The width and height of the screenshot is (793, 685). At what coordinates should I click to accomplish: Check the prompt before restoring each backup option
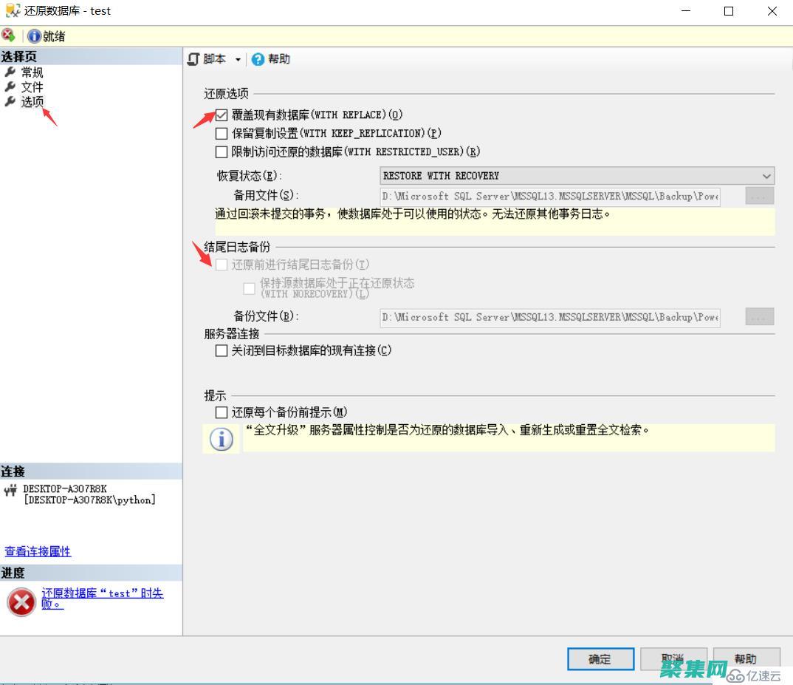(221, 412)
